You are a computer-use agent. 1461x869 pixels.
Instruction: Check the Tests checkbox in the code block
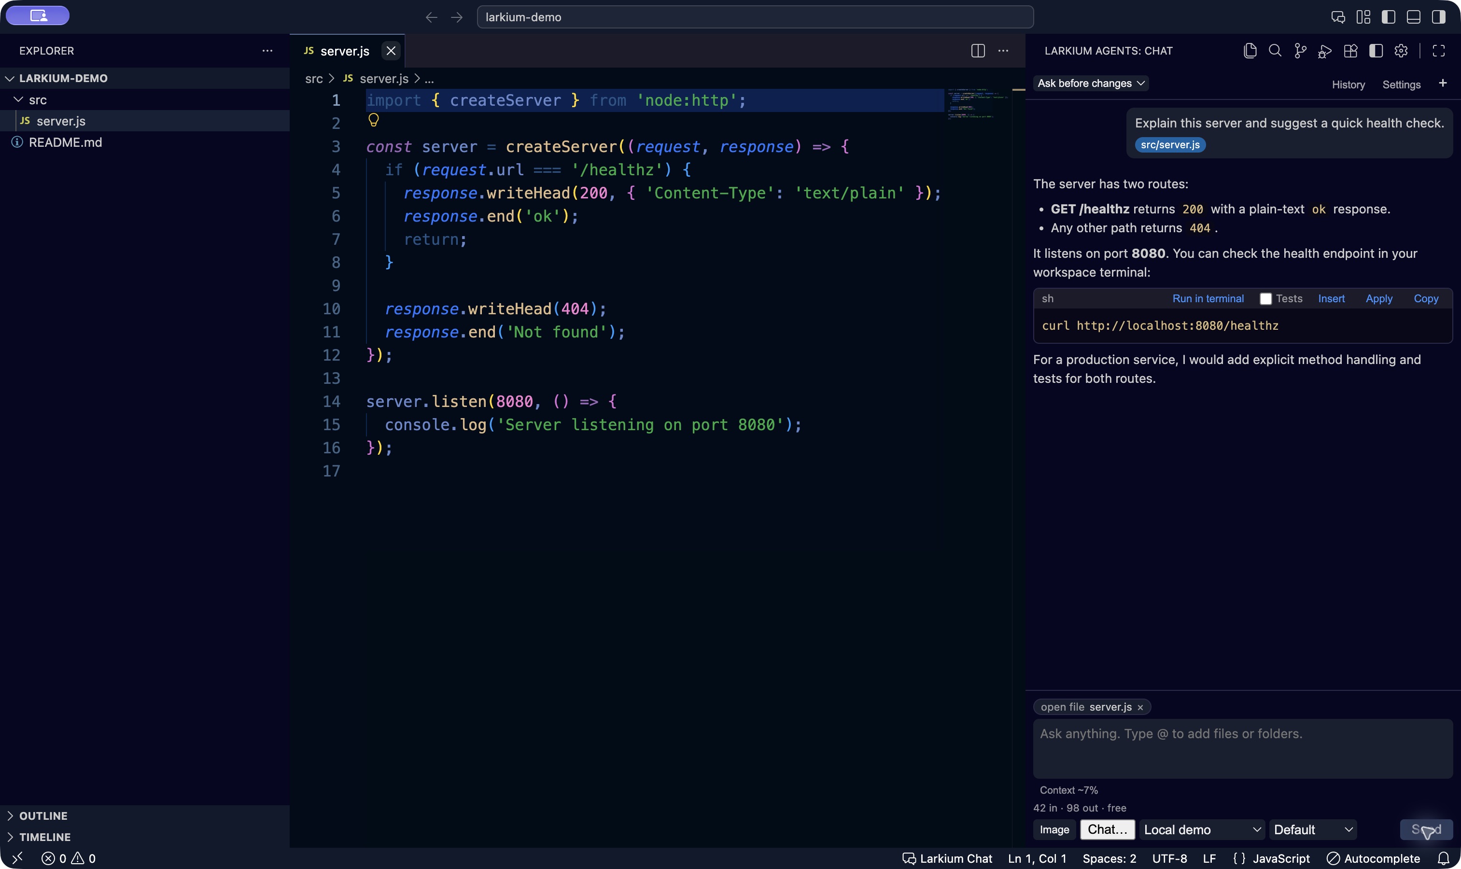[1265, 299]
